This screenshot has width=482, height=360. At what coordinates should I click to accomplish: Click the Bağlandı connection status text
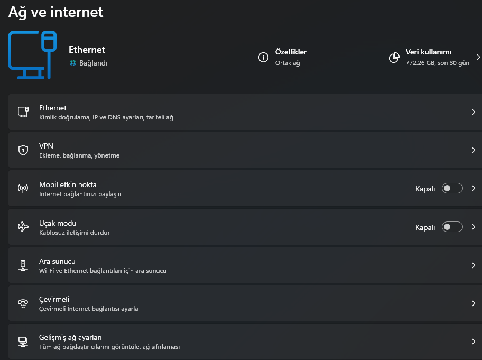tap(93, 63)
